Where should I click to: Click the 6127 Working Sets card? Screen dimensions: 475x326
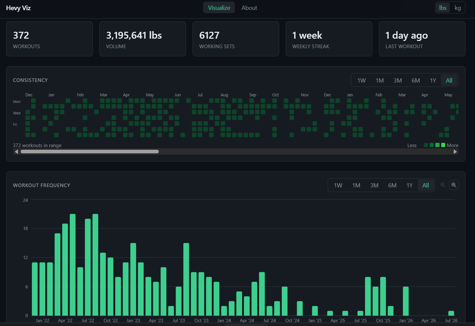click(236, 39)
